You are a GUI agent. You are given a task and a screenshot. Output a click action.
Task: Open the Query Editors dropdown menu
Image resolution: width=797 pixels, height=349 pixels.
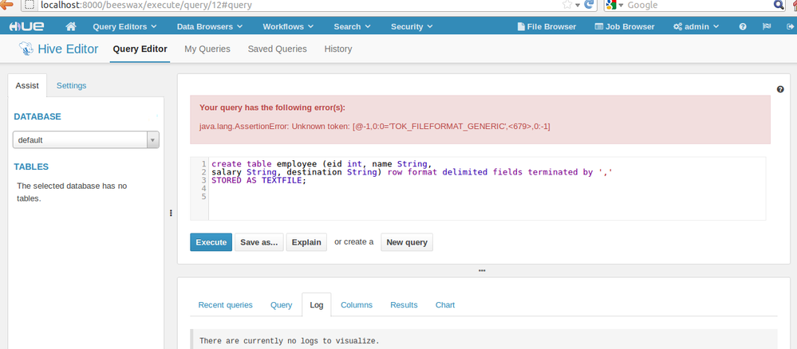[124, 26]
